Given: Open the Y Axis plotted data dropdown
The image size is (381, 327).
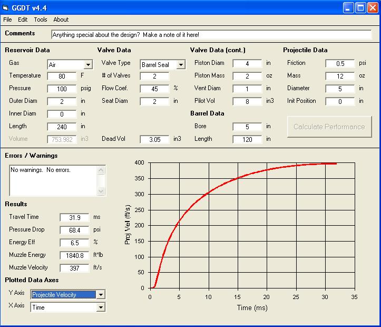Looking at the screenshot, I should [101, 295].
